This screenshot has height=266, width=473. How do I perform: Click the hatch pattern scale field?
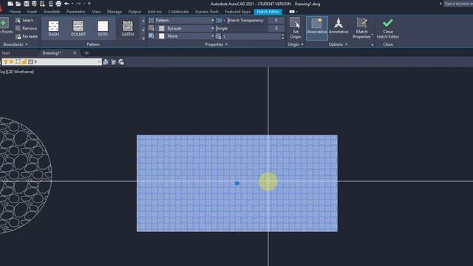click(251, 36)
